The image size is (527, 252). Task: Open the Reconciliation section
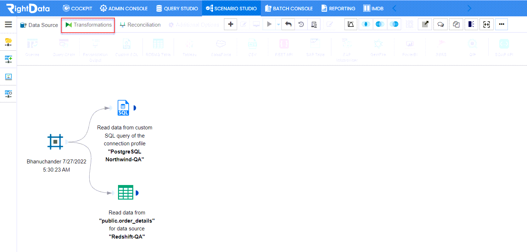(x=140, y=25)
